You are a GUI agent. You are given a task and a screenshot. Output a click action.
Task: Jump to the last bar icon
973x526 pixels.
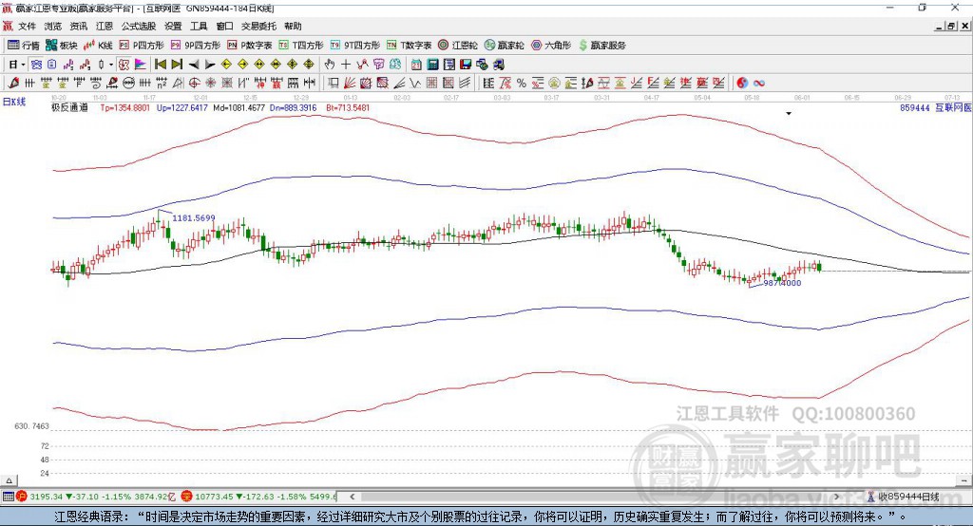pyautogui.click(x=177, y=65)
